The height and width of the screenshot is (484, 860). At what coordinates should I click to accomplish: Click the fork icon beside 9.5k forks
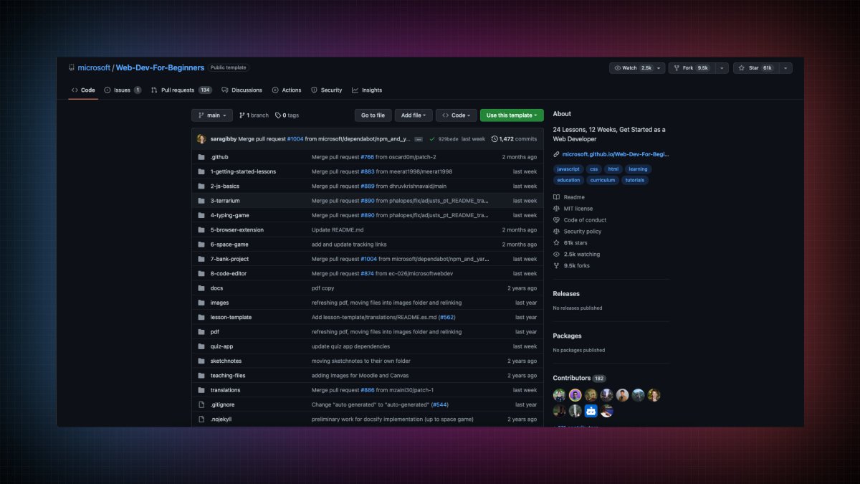point(556,266)
